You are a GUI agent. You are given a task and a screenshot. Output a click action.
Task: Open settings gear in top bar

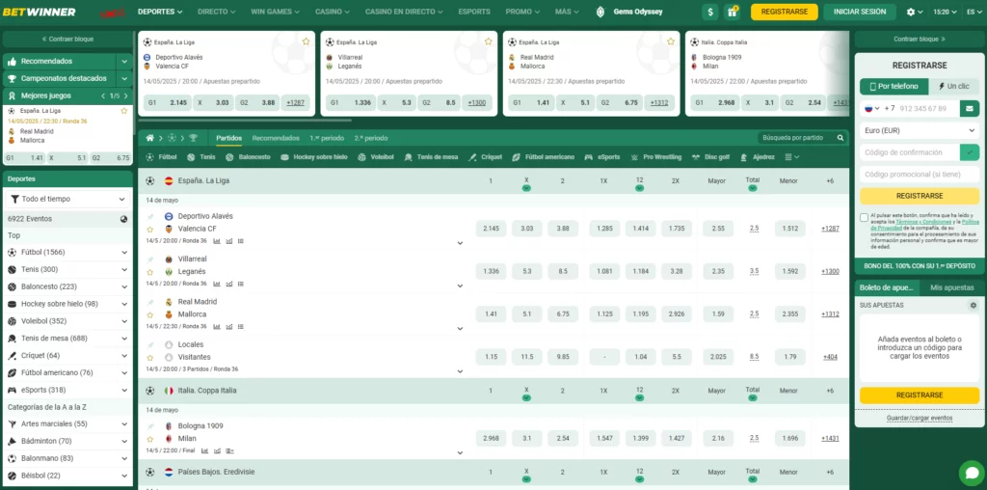911,12
